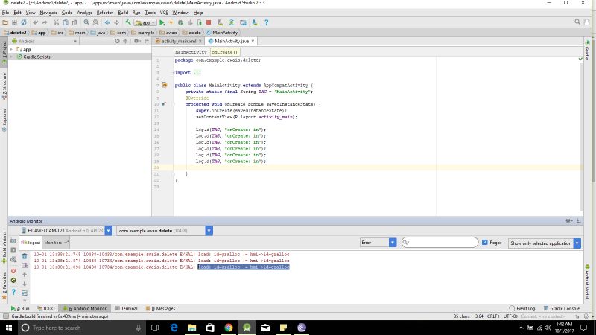Open the VCS menu
The width and height of the screenshot is (596, 335).
164,13
